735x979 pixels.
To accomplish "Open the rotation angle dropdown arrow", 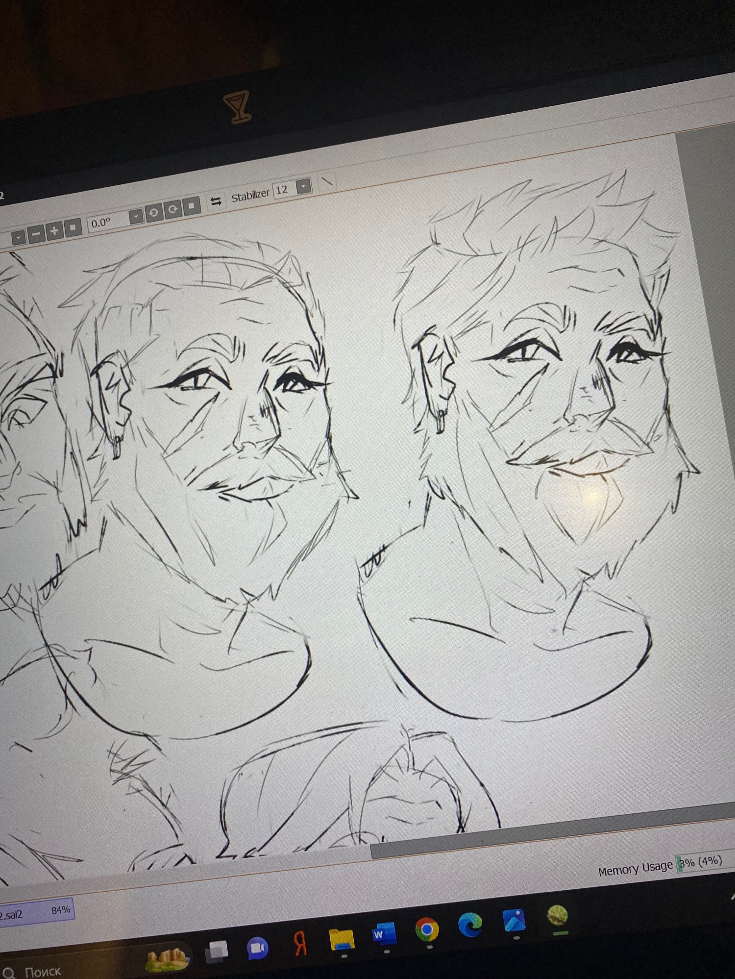I will click(x=136, y=217).
